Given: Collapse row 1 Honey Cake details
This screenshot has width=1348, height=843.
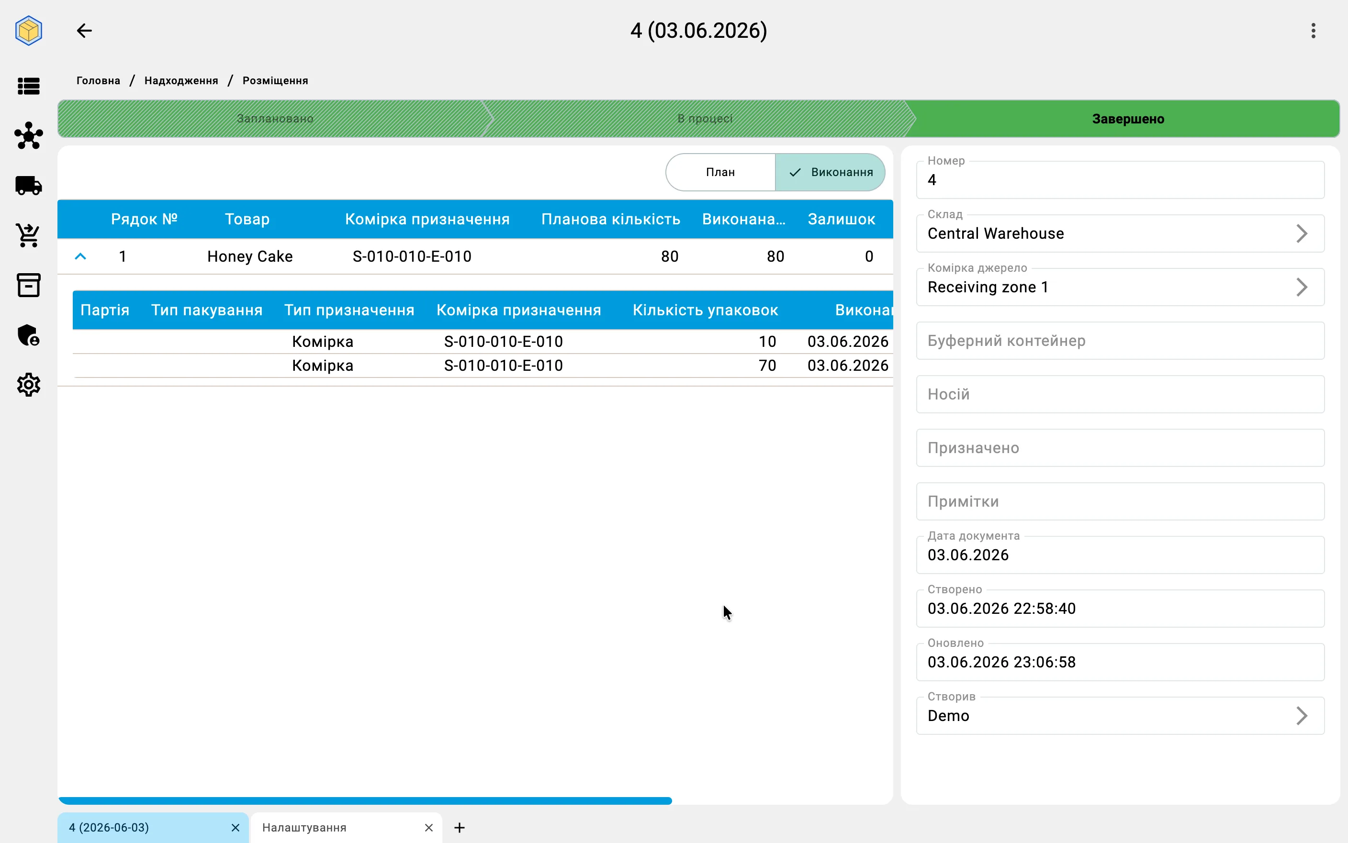Looking at the screenshot, I should 80,256.
